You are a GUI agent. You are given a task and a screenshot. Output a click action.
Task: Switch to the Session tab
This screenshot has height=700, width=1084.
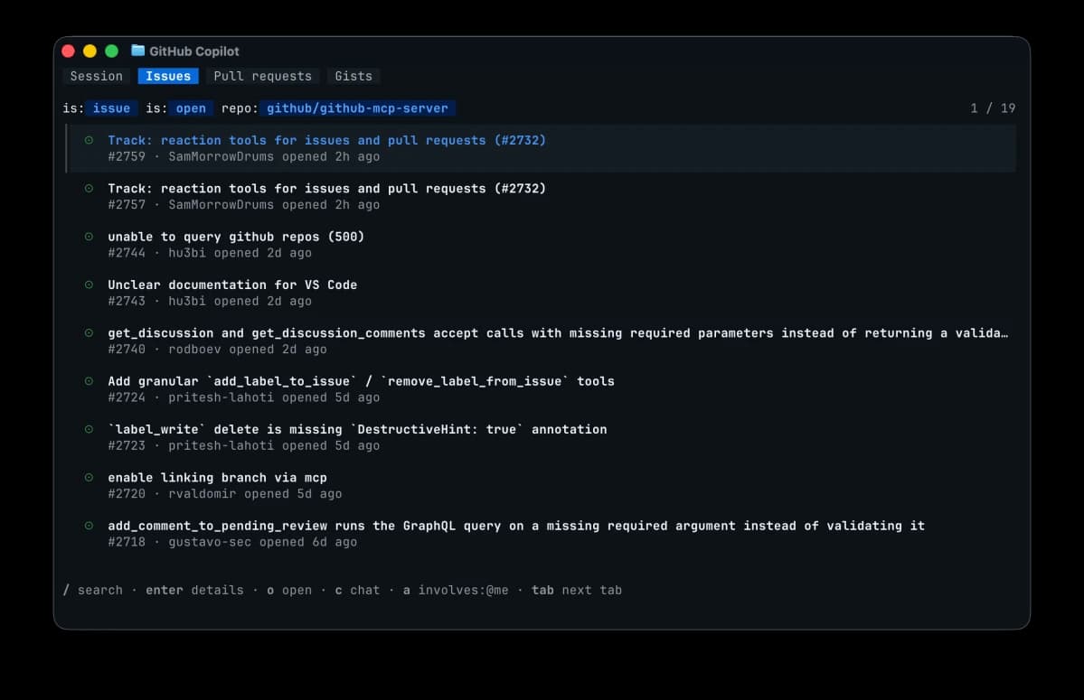point(96,76)
